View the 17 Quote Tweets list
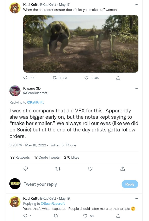 pyautogui.click(x=47, y=157)
